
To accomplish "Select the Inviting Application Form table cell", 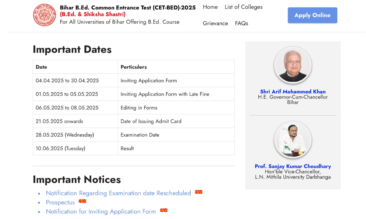I will 176,81.
